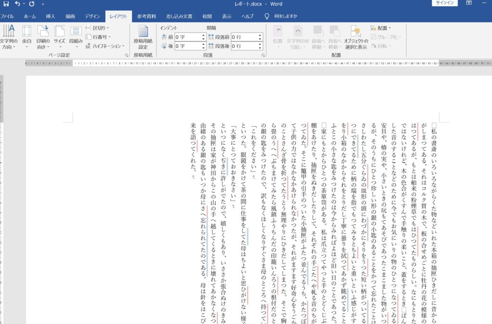Click the horizontal ruler
This screenshot has width=492, height=324.
coord(258,63)
